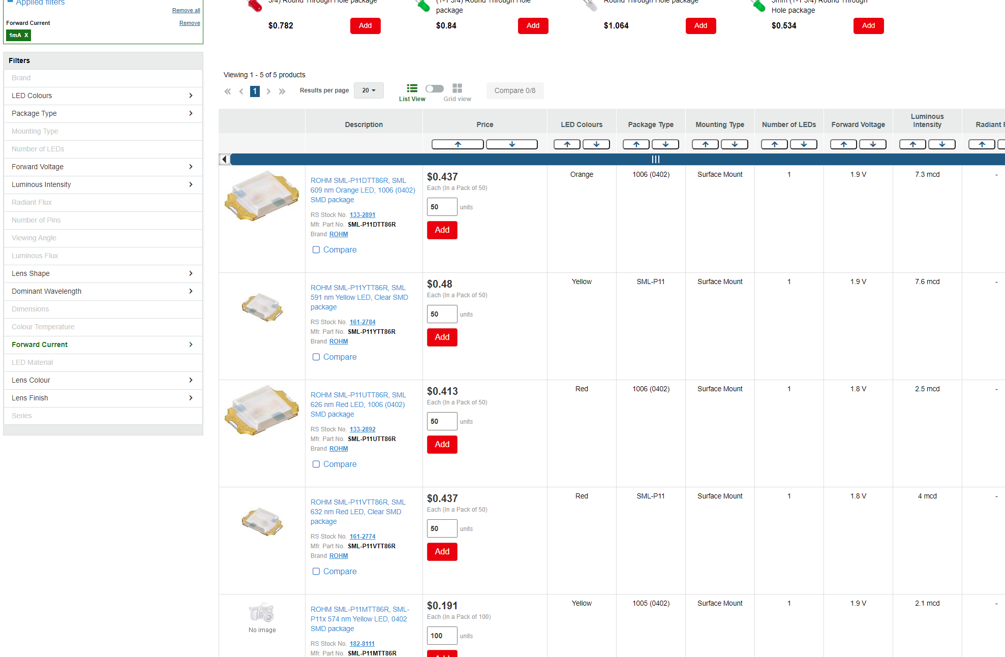Check Compare for SML-P11VTT86R red LED
The image size is (1005, 657).
click(316, 571)
